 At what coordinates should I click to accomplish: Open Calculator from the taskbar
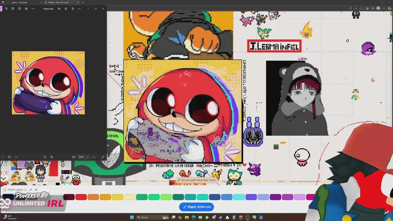(234, 217)
